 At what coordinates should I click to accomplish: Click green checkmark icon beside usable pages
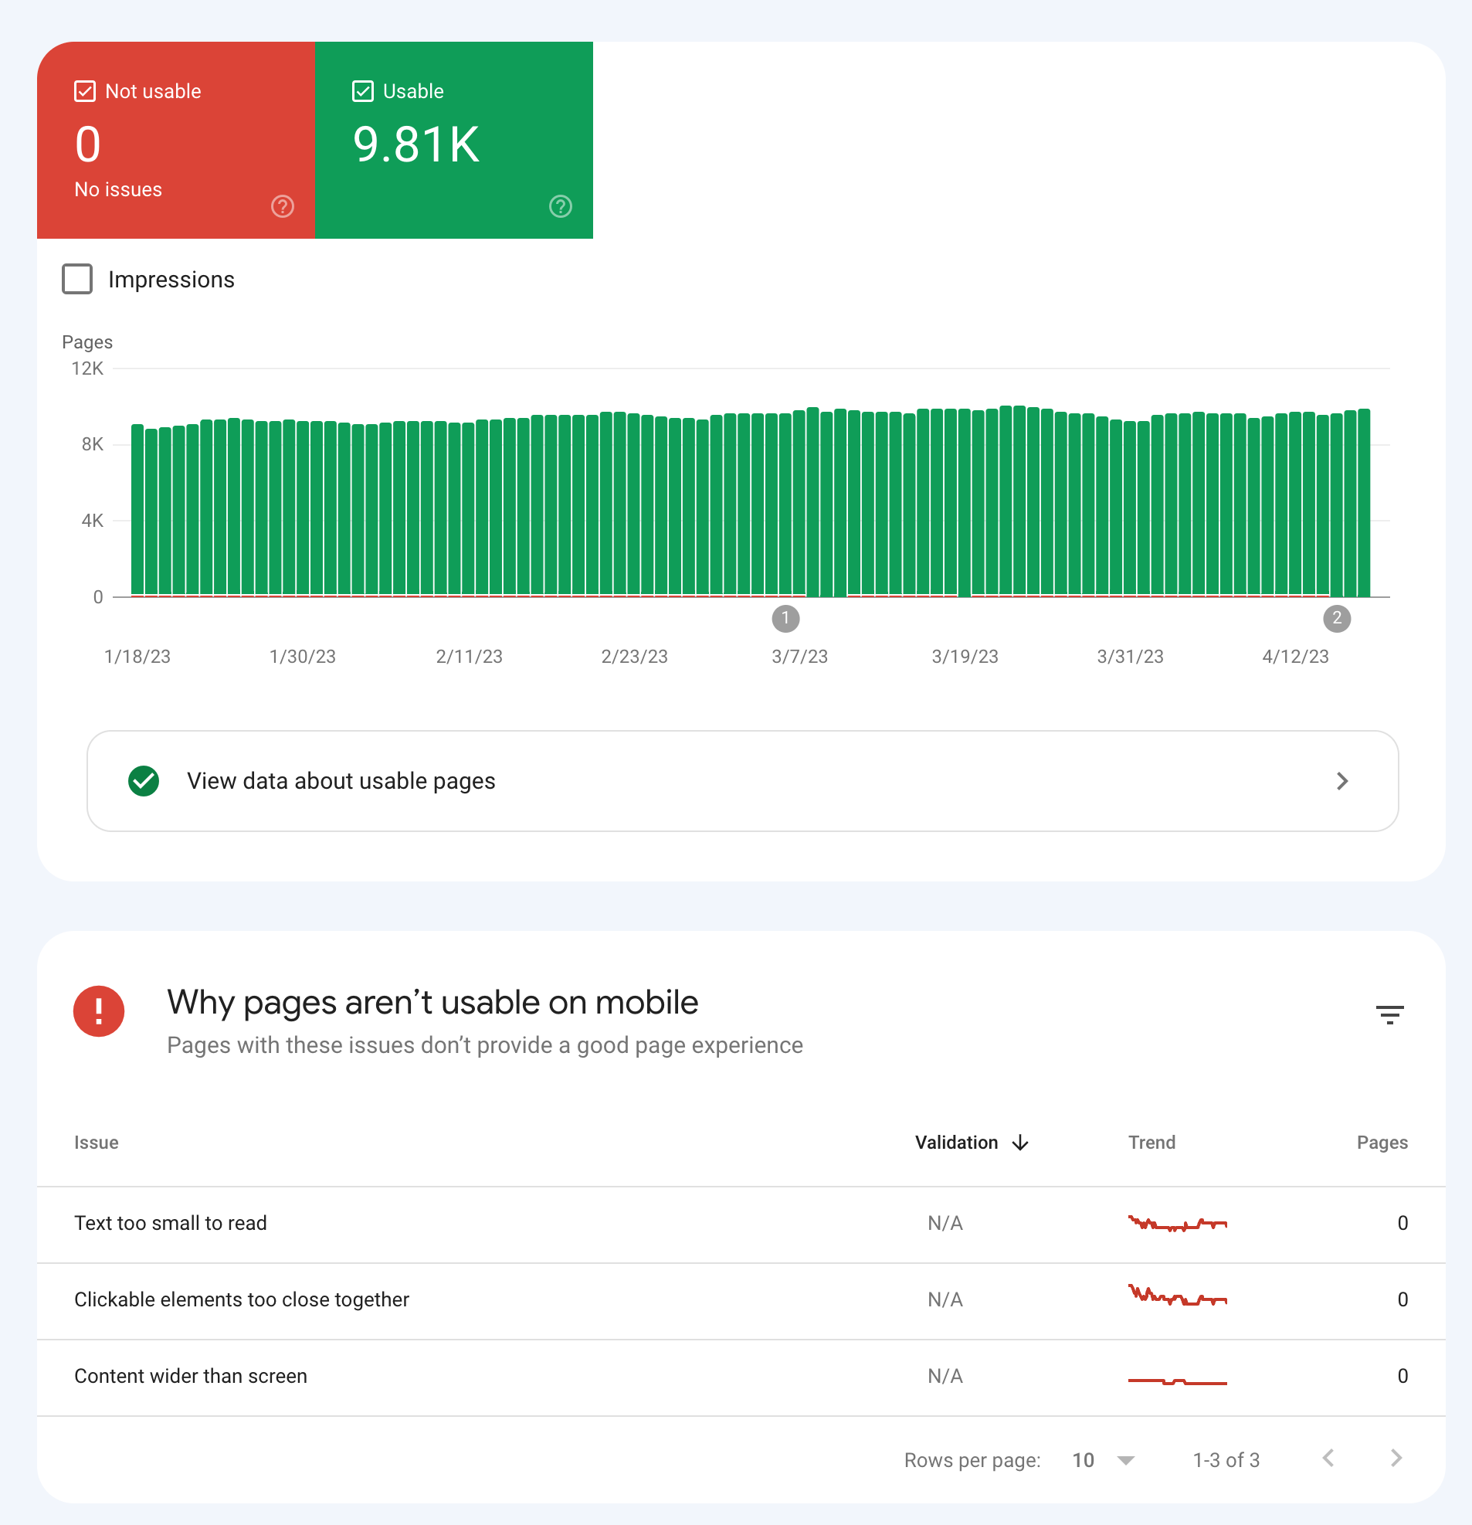coord(144,780)
